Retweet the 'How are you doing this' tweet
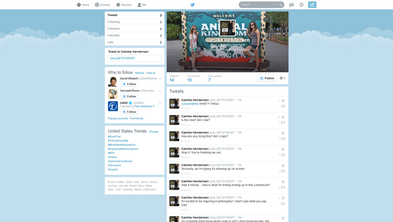Screen dimensions: 393x222 [x=283, y=139]
